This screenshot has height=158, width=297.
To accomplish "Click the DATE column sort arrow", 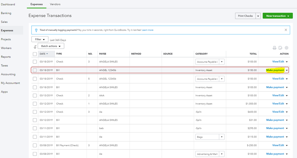I will [x=47, y=54].
